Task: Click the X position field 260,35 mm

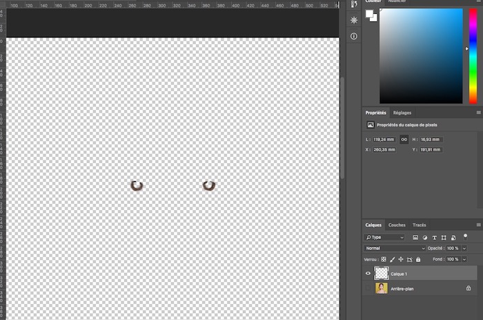Action: coord(384,150)
